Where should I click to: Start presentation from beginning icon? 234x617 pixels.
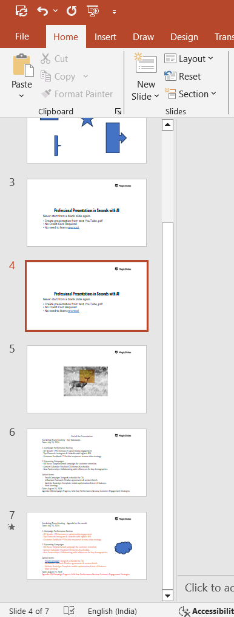(x=93, y=11)
